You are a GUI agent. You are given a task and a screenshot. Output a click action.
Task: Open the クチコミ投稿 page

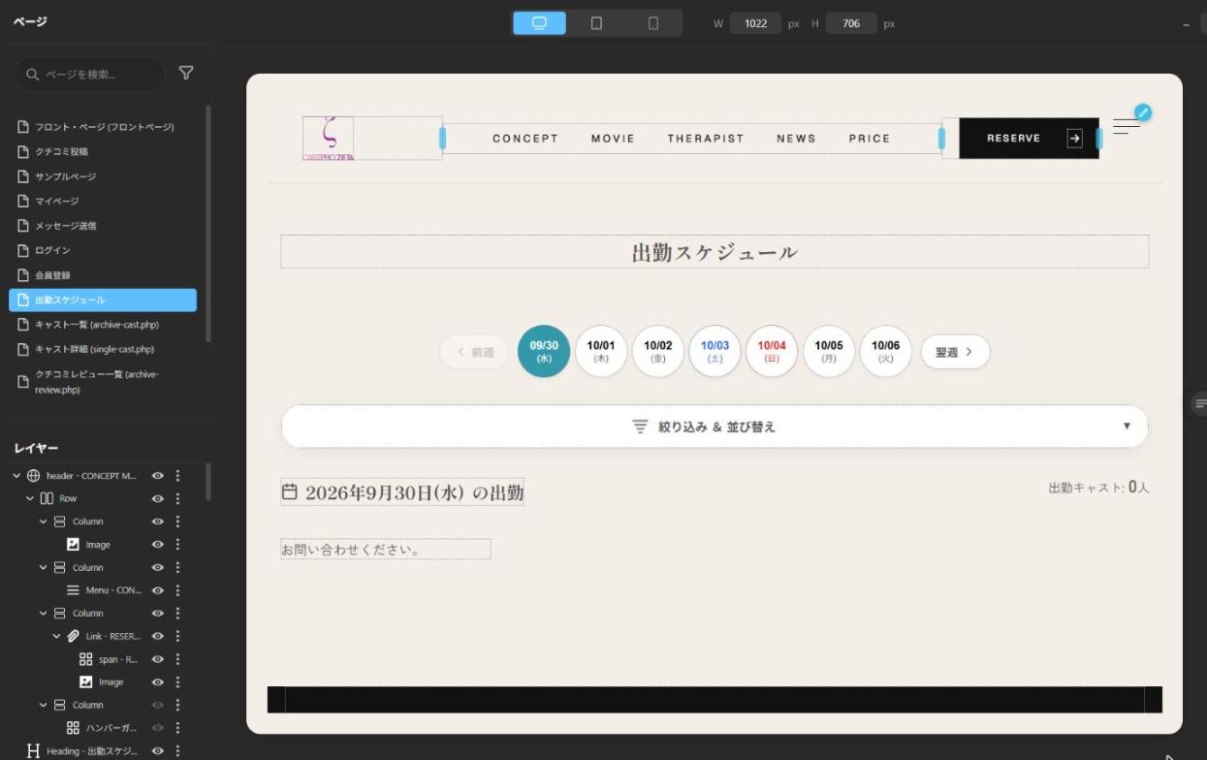click(x=103, y=152)
